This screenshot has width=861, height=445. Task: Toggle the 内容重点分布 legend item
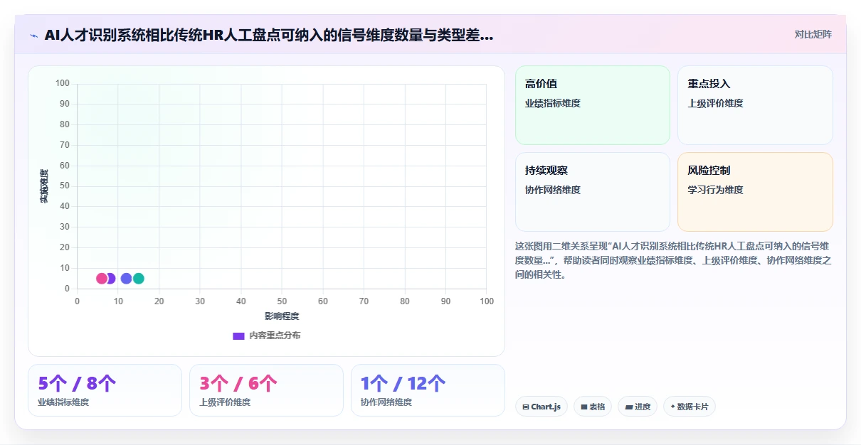pos(267,336)
